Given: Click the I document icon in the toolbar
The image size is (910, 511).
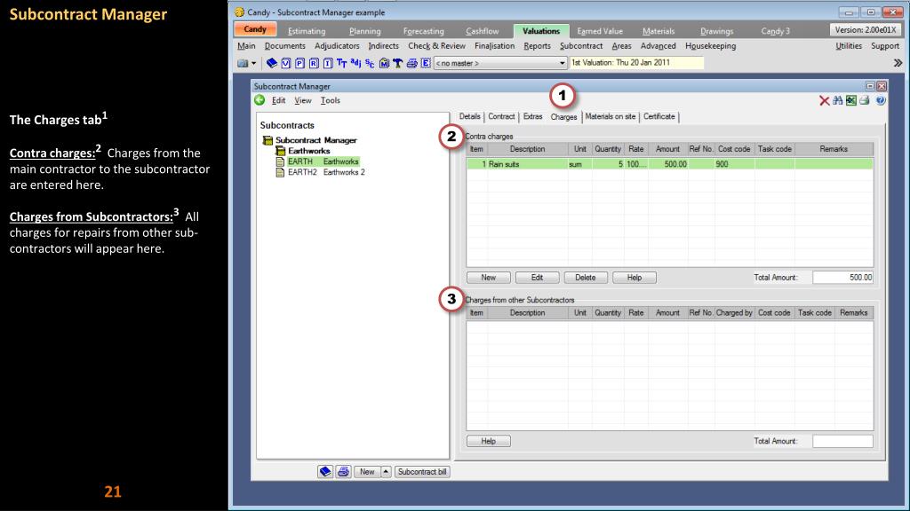Looking at the screenshot, I should click(x=328, y=63).
